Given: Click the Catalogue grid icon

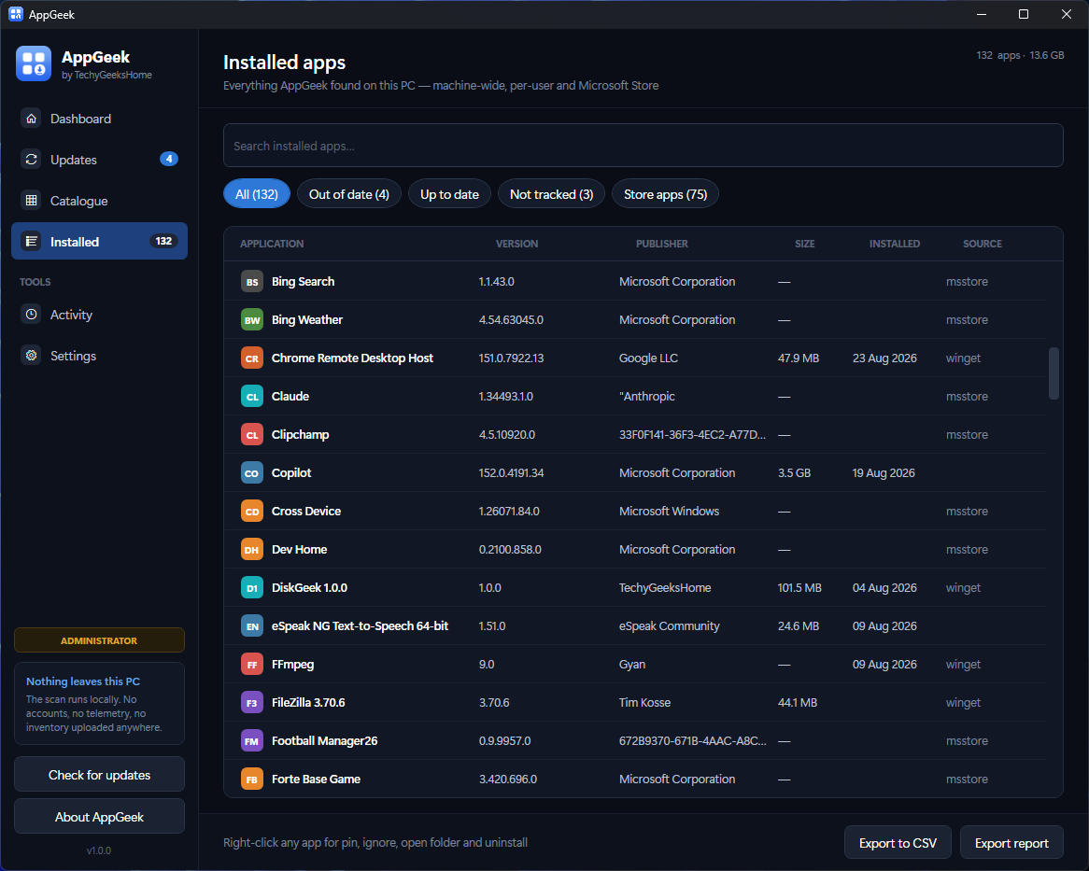Looking at the screenshot, I should pyautogui.click(x=31, y=201).
